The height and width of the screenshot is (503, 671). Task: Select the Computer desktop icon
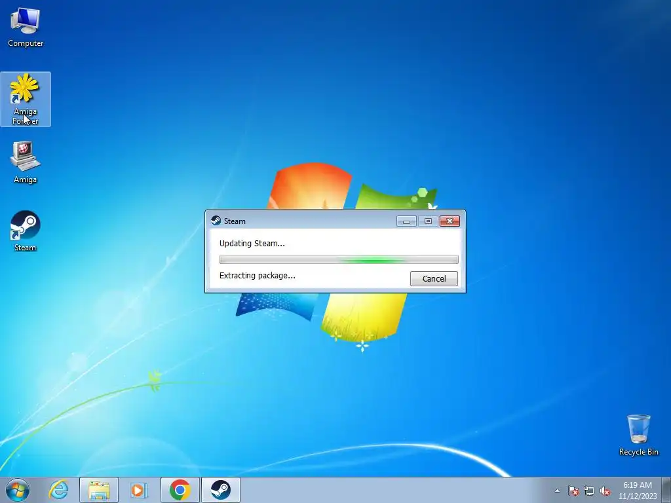26,27
